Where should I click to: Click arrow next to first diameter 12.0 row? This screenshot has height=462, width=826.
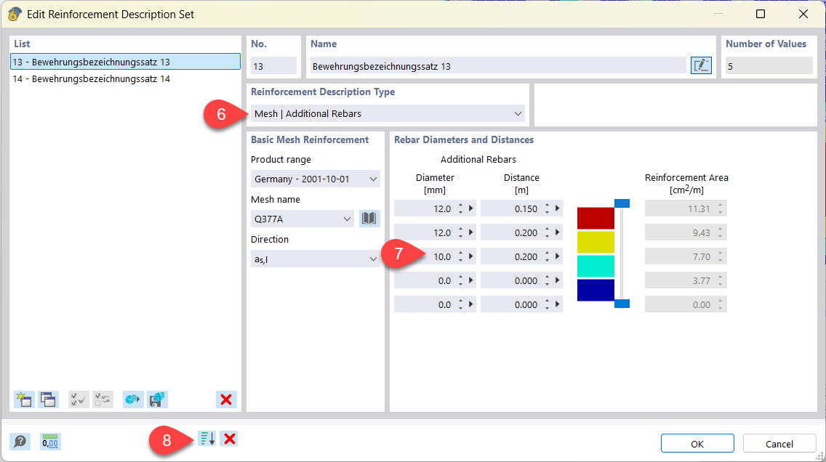(x=471, y=208)
